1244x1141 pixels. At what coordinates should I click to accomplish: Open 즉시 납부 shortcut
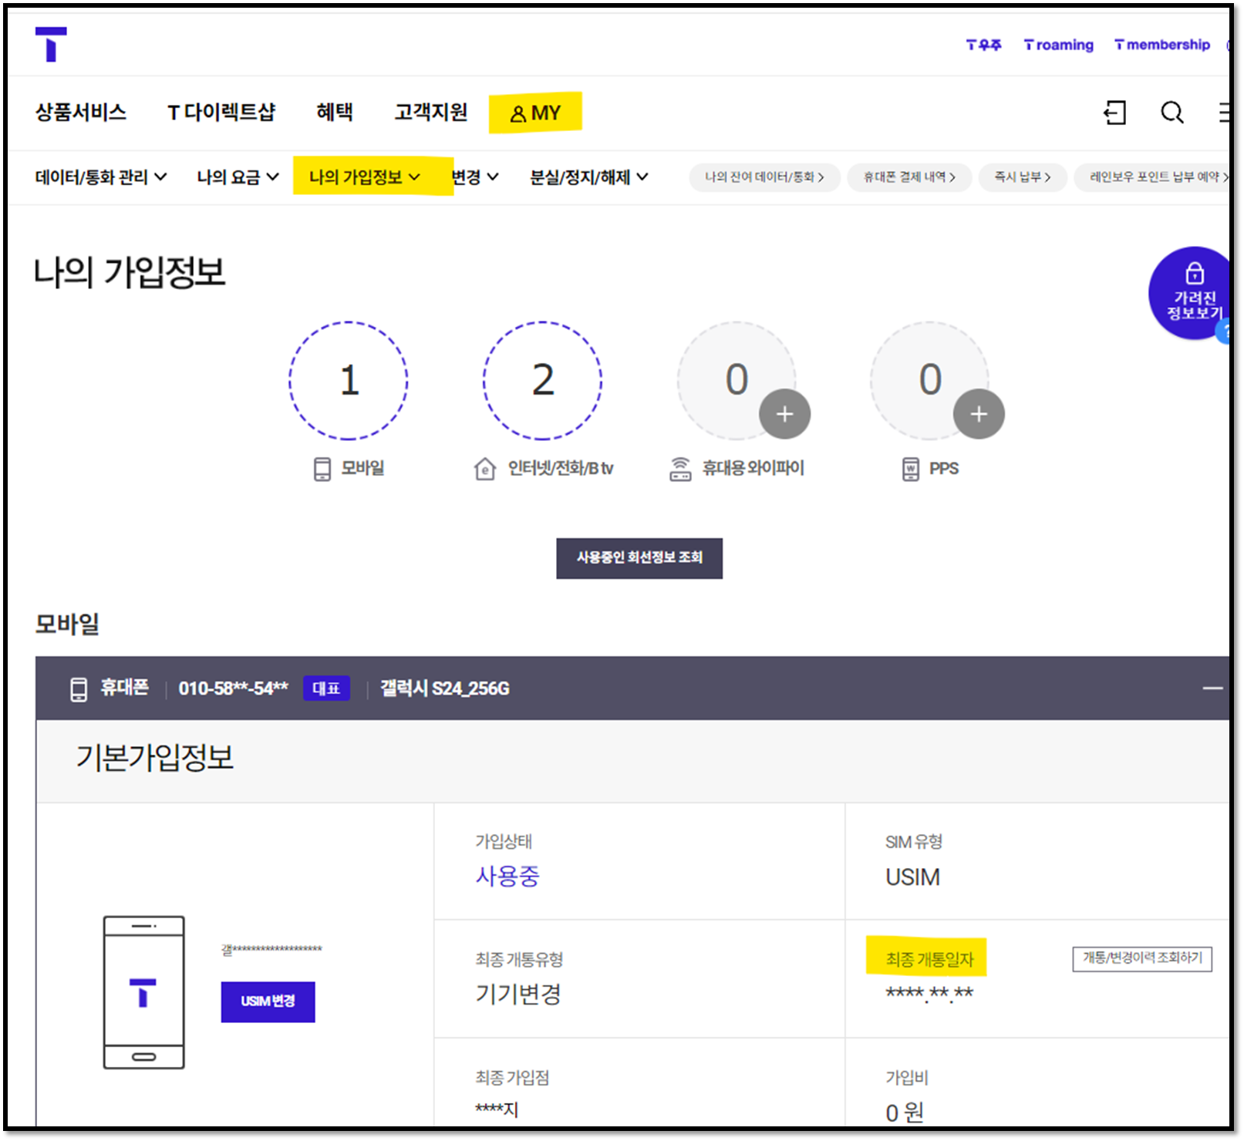pyautogui.click(x=1023, y=177)
